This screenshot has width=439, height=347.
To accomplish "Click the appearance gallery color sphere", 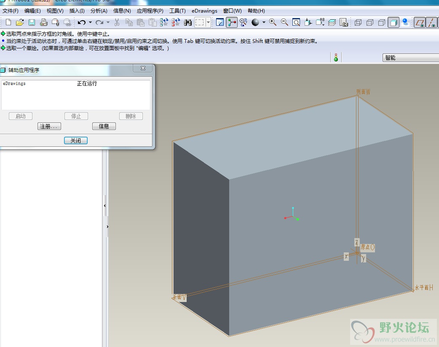I will 255,22.
